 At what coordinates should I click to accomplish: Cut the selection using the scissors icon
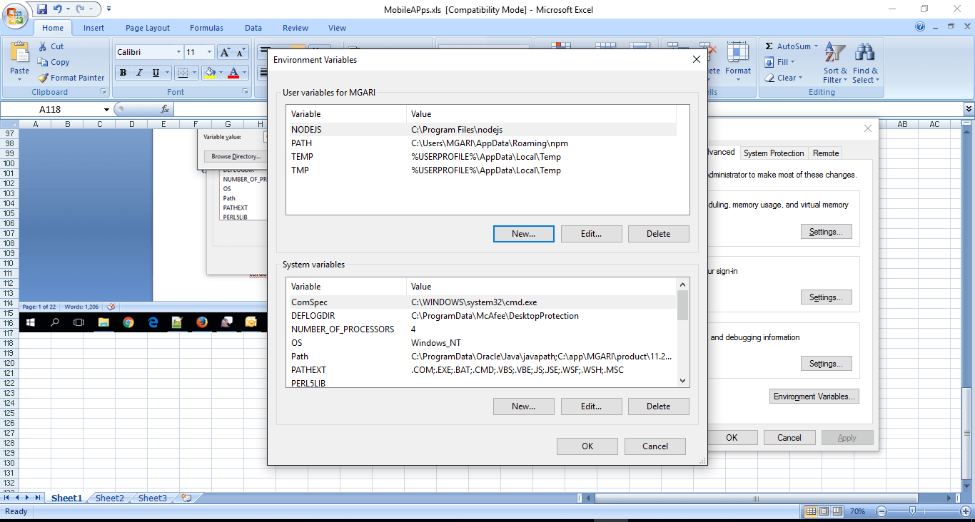43,46
